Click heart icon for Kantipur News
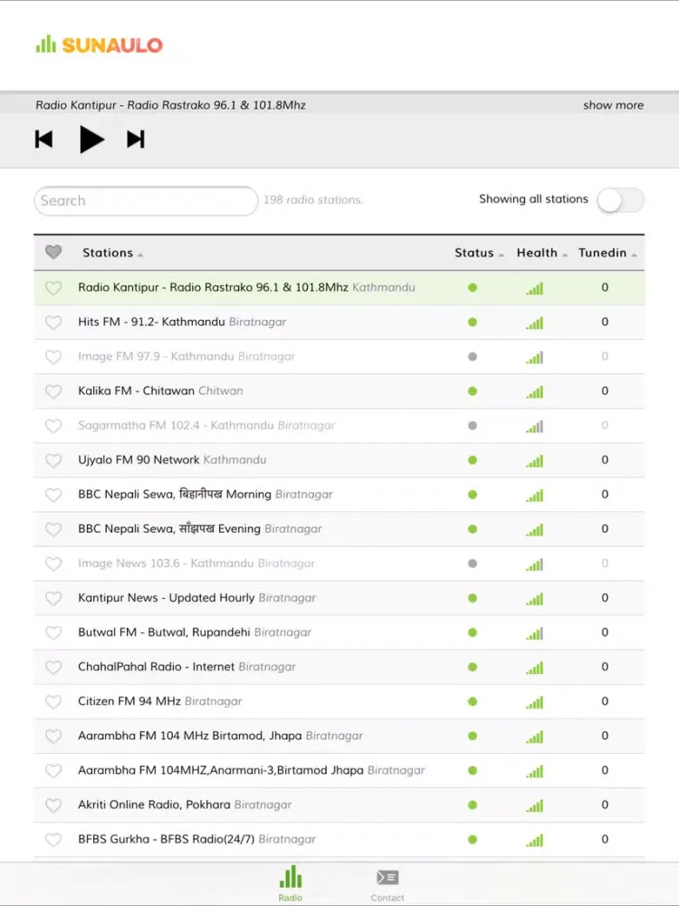Screen dimensions: 679x906 pos(53,598)
